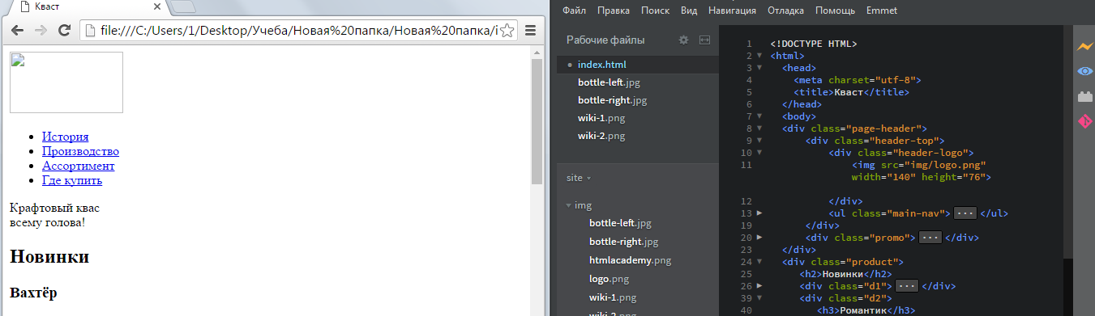The image size is (1095, 316).
Task: Click the split editor view icon
Action: click(704, 40)
